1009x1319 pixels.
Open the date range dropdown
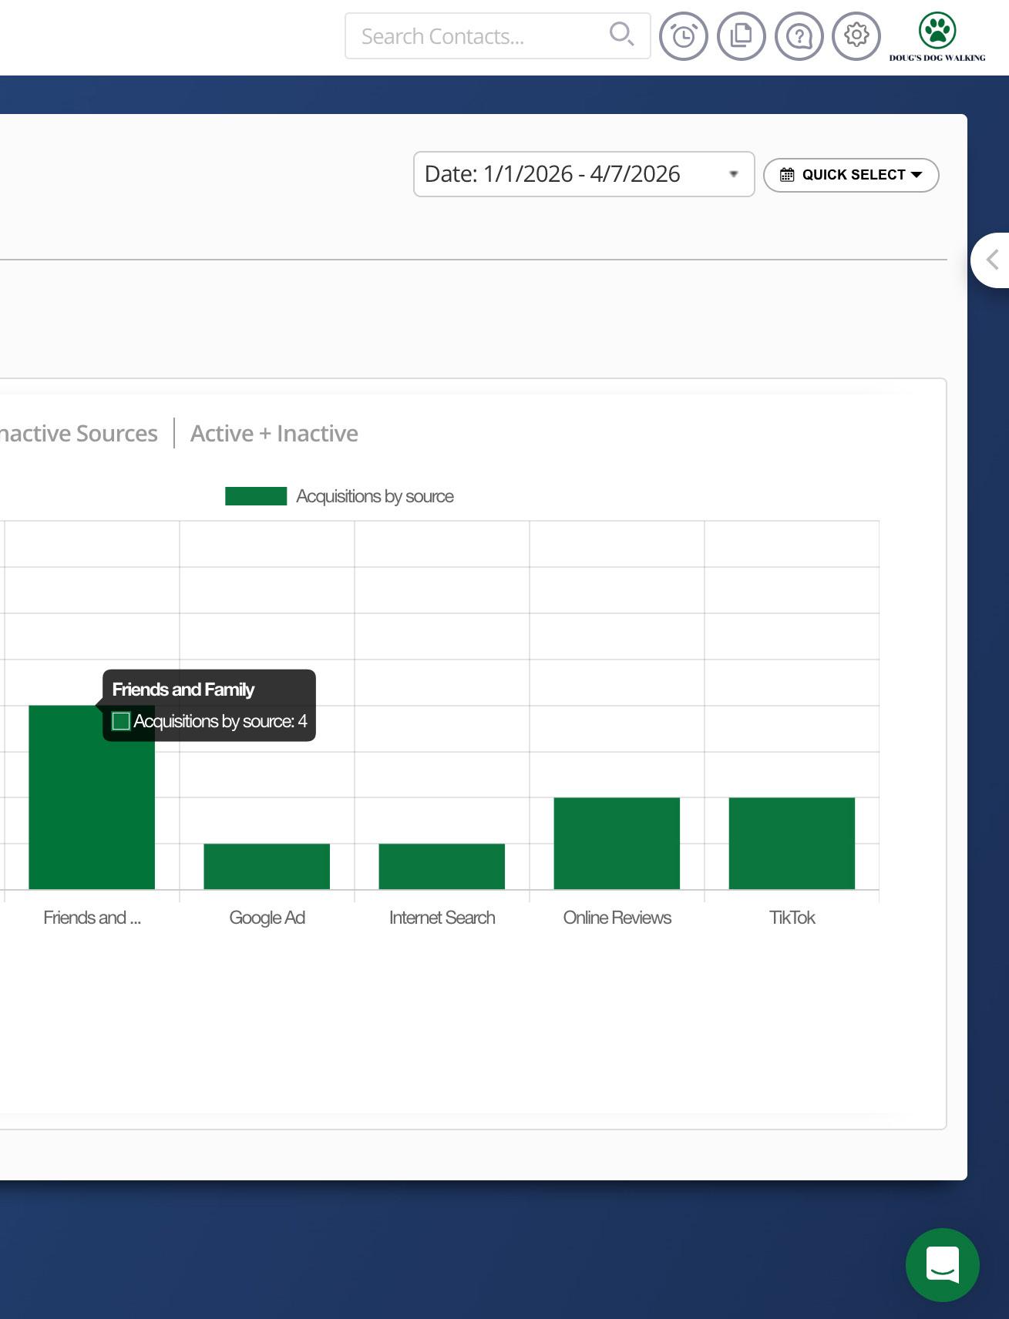[584, 174]
